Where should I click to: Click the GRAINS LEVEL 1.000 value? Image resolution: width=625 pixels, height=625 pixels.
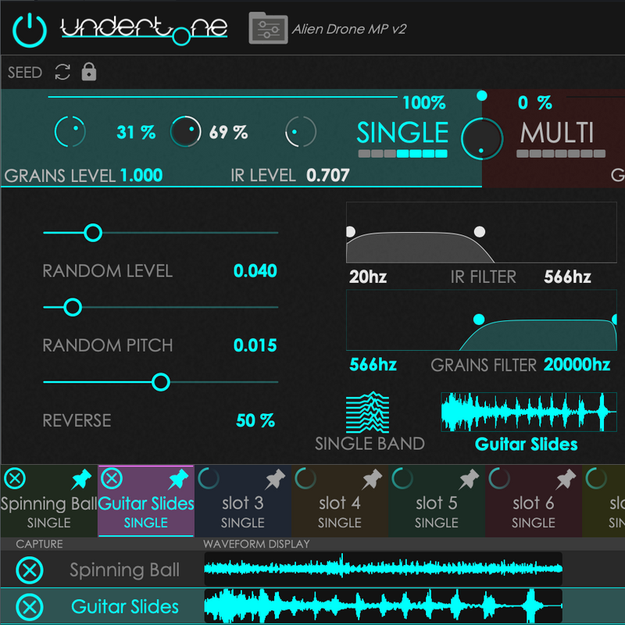pos(141,175)
